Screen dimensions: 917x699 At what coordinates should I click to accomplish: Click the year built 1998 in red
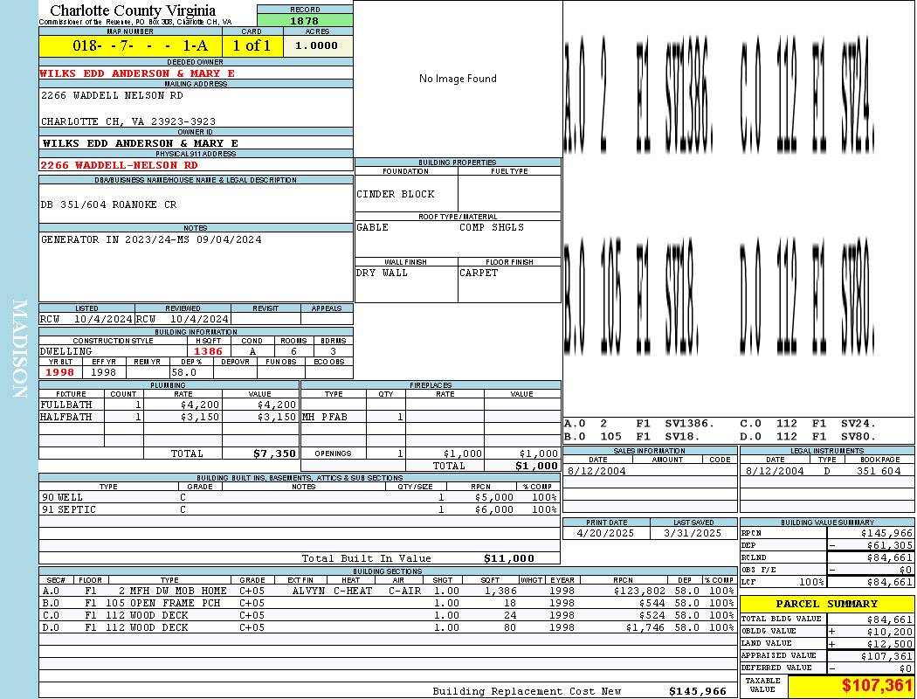click(59, 372)
